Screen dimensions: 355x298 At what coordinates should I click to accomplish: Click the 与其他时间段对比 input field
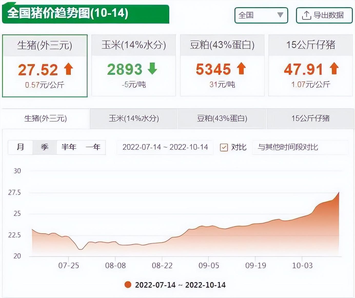[x=300, y=147]
